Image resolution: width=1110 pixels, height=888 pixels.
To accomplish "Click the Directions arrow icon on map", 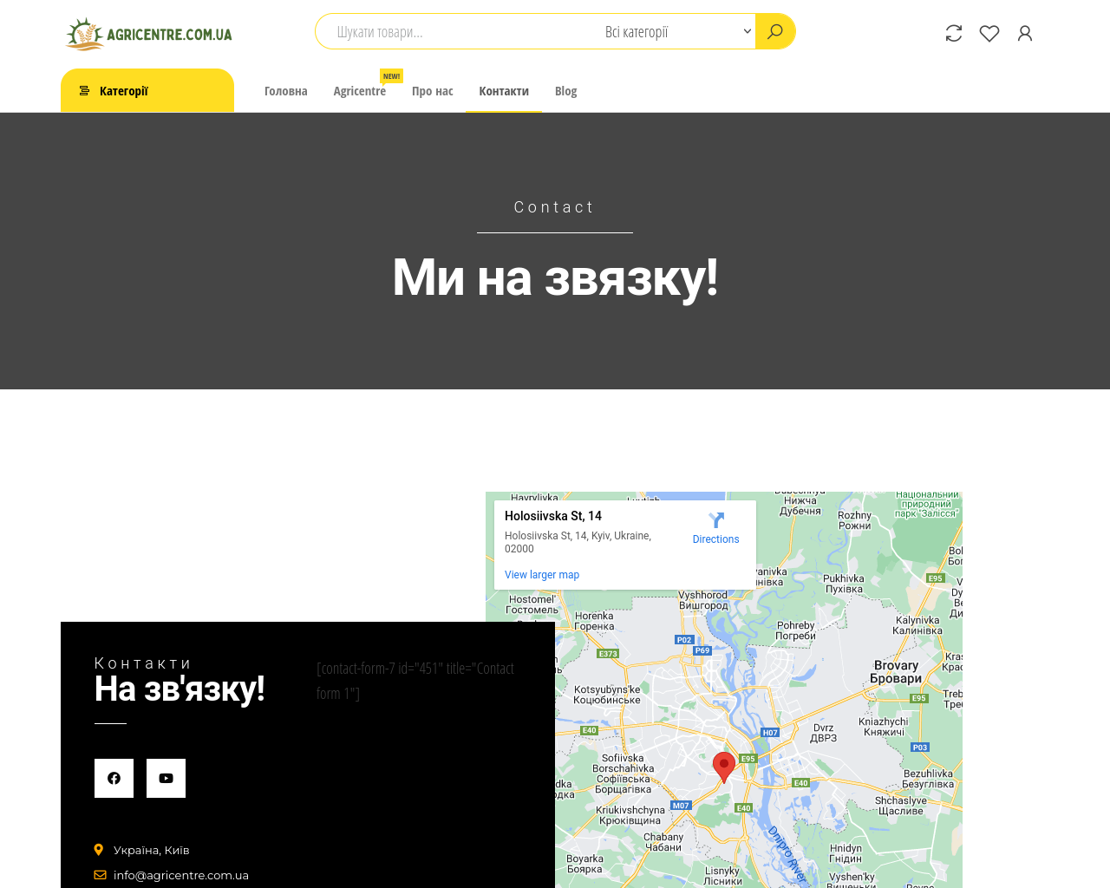I will (716, 520).
